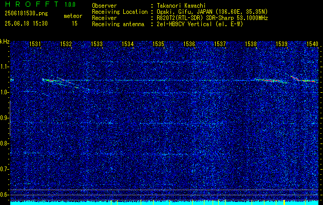Click the 1.1 kHz axis label

(4, 67)
